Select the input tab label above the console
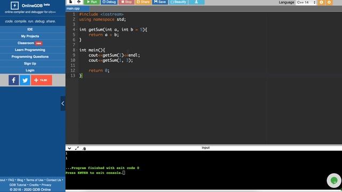 pyautogui.click(x=205, y=148)
